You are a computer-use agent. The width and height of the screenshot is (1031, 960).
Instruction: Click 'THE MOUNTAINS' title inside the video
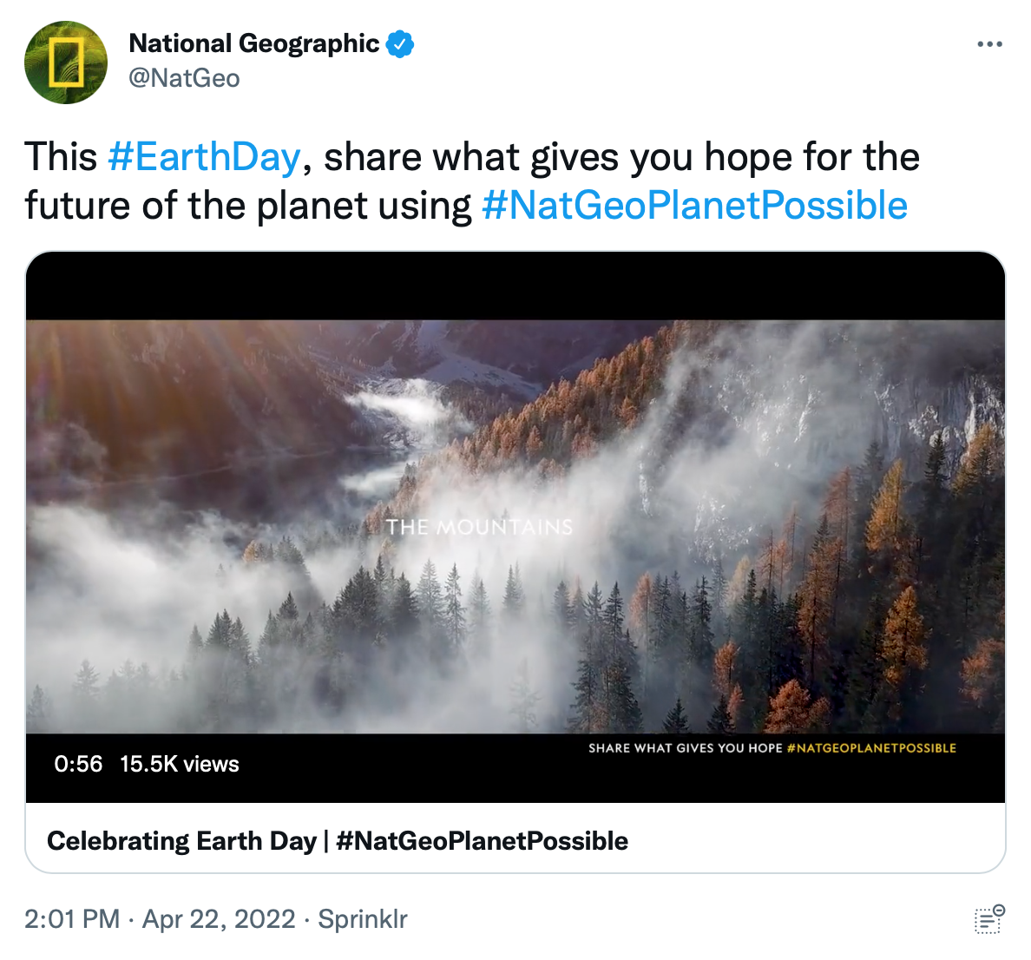point(480,525)
